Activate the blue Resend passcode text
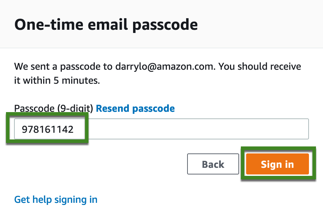 click(x=135, y=108)
